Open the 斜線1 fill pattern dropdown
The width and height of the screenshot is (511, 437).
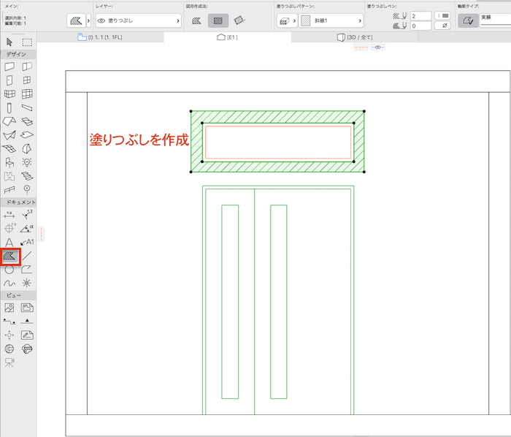point(328,21)
